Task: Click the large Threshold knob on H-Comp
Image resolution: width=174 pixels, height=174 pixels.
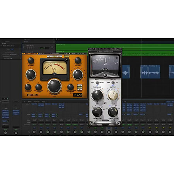Action: click(55, 86)
